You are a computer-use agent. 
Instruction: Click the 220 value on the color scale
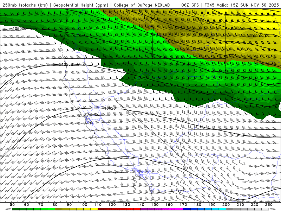coord(254,205)
